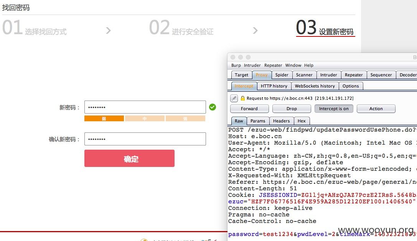417x241 pixels.
Task: Click the green checkmark next to the new password field
Action: click(213, 107)
